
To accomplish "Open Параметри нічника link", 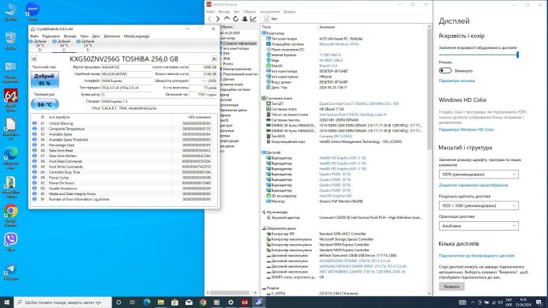I will point(456,81).
